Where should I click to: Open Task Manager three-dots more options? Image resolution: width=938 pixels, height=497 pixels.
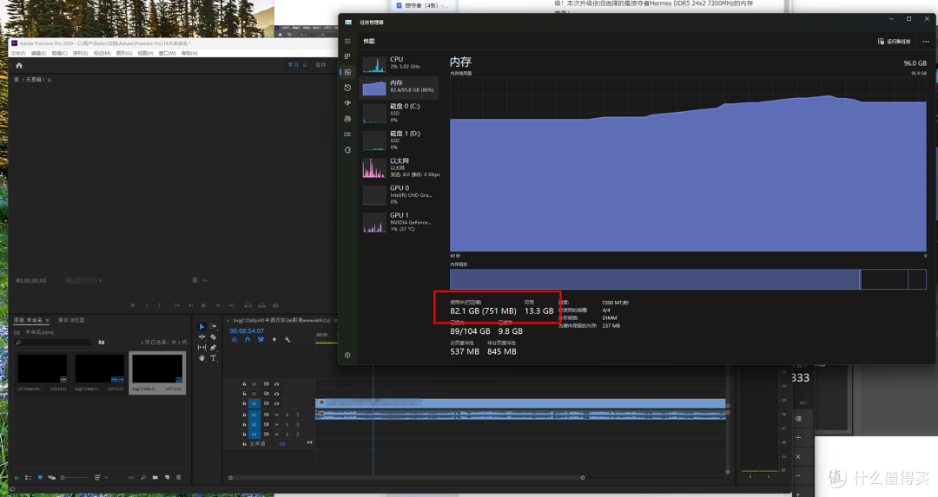click(926, 42)
